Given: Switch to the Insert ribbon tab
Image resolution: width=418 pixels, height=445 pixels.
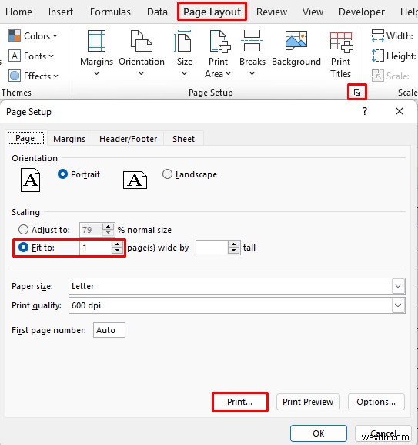Looking at the screenshot, I should point(61,12).
